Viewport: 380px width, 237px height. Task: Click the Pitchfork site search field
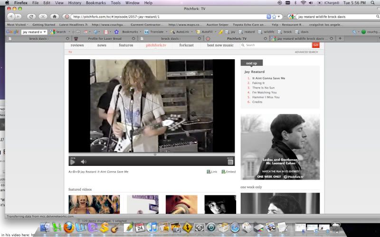click(x=276, y=45)
